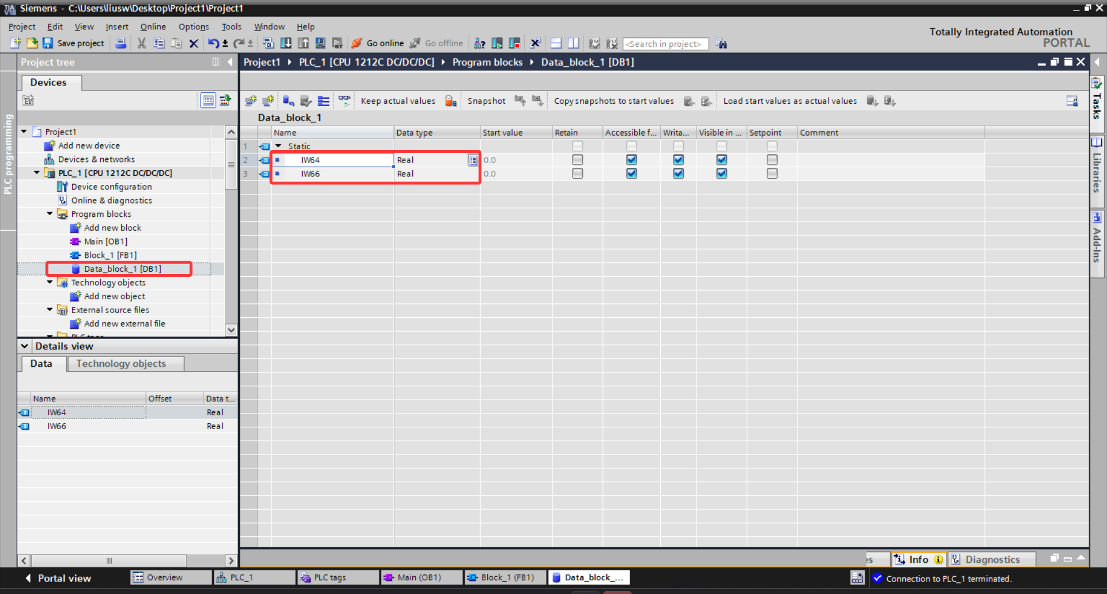
Task: Open Block_1 (FB1) in the bottom taskbar
Action: coord(504,577)
